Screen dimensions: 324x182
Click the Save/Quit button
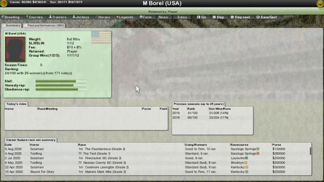pyautogui.click(x=267, y=17)
